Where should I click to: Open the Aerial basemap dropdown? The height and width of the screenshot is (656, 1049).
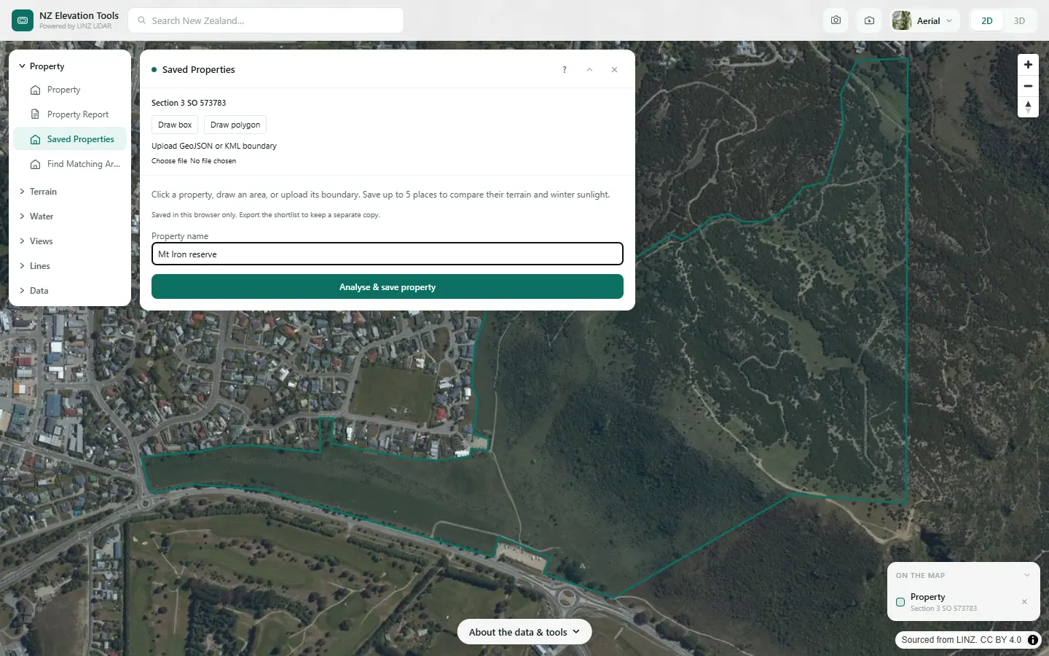pyautogui.click(x=925, y=20)
